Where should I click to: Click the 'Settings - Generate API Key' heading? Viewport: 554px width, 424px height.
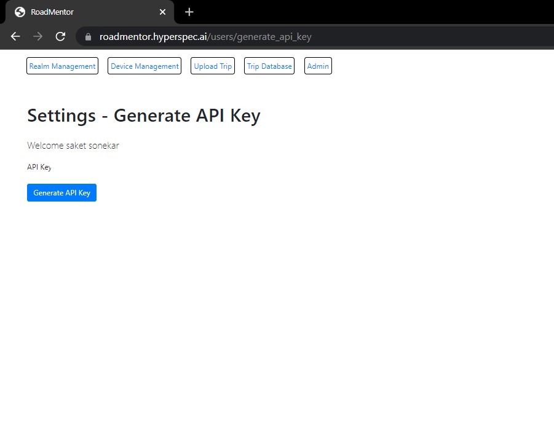[144, 116]
